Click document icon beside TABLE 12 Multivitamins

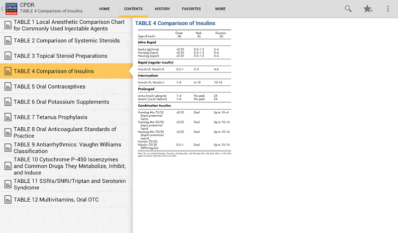[8, 200]
